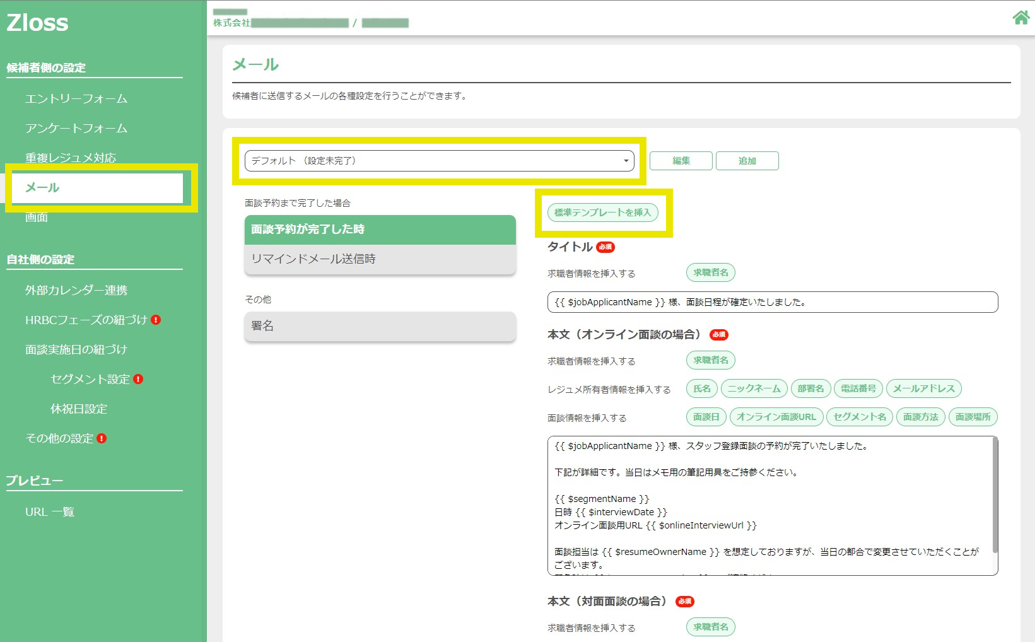Screen dimensions: 1035x642
Task: Open 面談実施日の紐づけ in sidebar
Action: coord(76,349)
